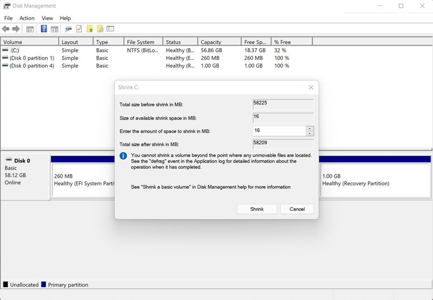This screenshot has height=300, width=433.
Task: Sort by the Layout column header
Action: (x=76, y=42)
